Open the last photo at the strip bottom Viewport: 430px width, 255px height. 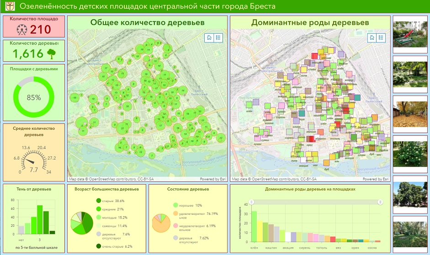tap(410, 234)
